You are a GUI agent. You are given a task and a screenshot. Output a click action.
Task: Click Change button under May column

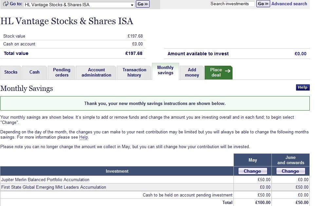point(252,171)
